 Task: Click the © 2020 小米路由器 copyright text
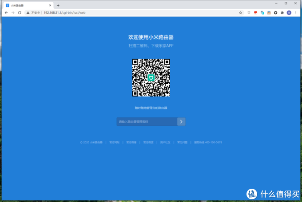(x=91, y=142)
